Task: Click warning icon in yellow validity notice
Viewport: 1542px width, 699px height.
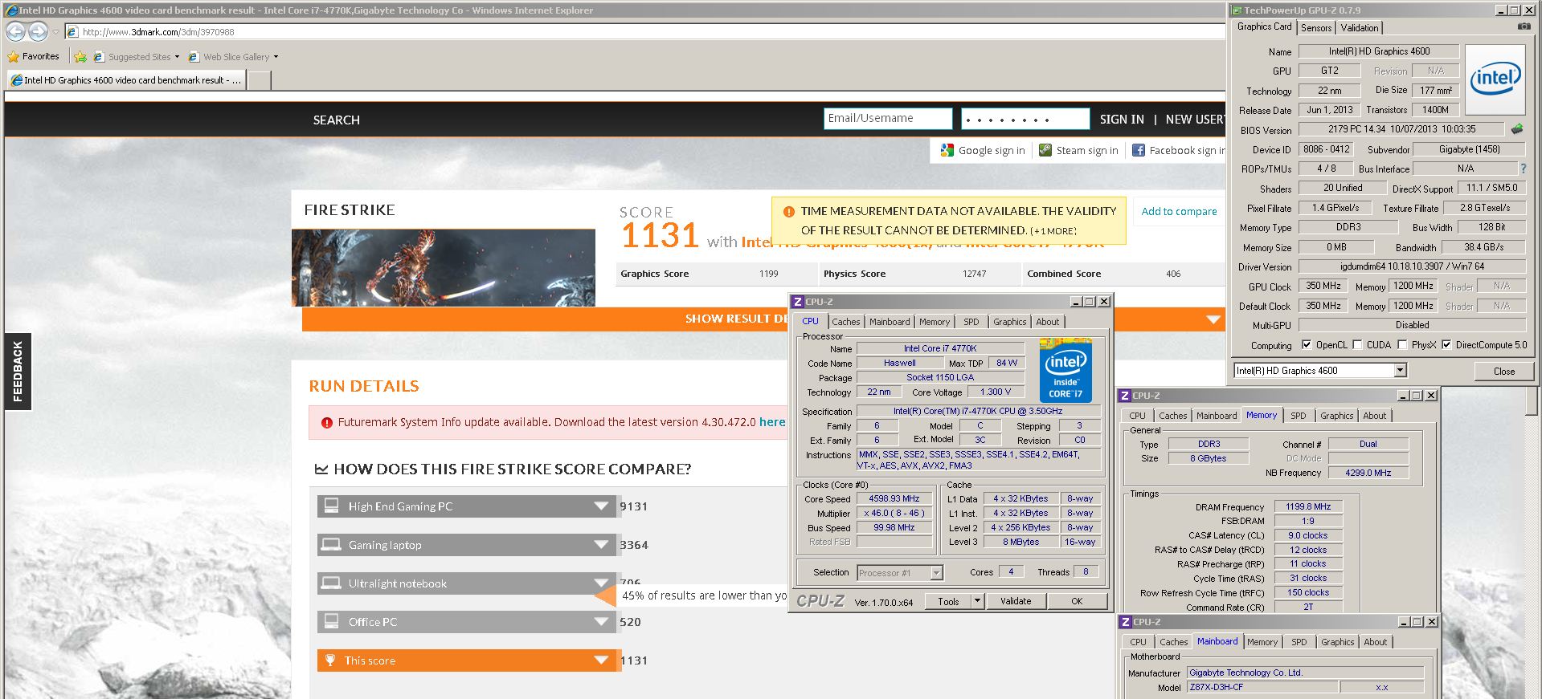Action: click(x=788, y=212)
